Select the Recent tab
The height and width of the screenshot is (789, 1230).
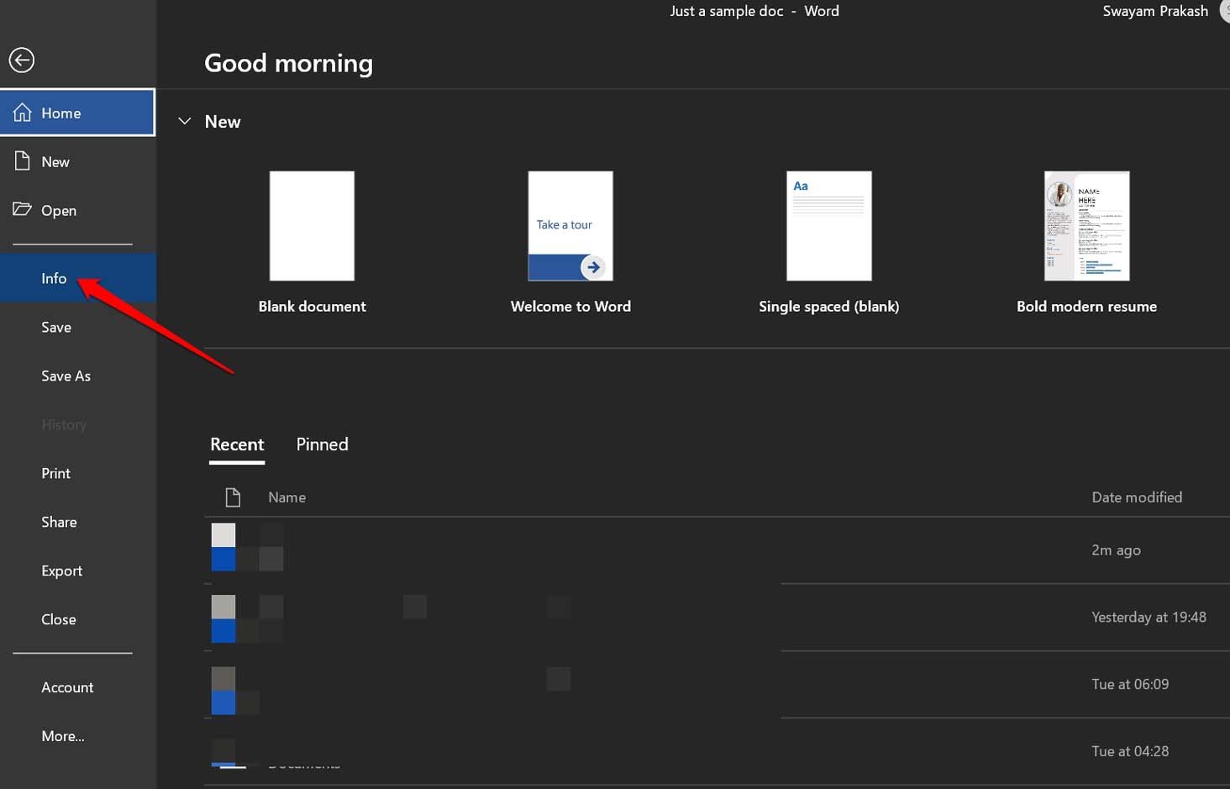(237, 444)
